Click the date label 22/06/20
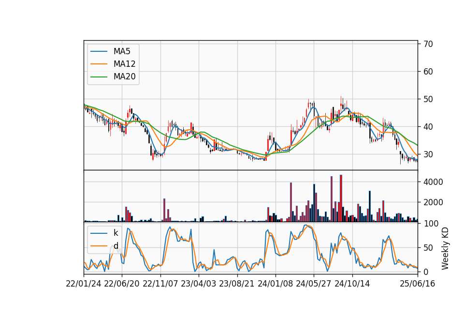Viewport: 464px width, 334px height. [122, 284]
